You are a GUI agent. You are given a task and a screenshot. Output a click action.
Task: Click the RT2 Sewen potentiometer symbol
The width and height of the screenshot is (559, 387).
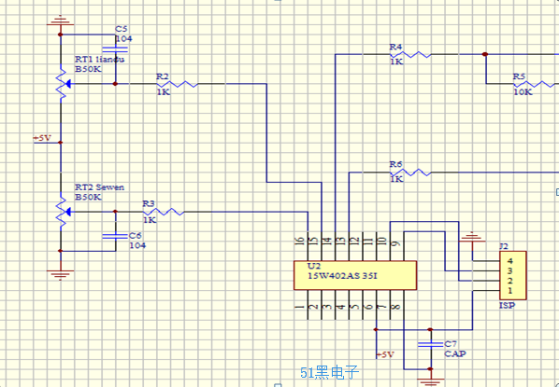64,212
